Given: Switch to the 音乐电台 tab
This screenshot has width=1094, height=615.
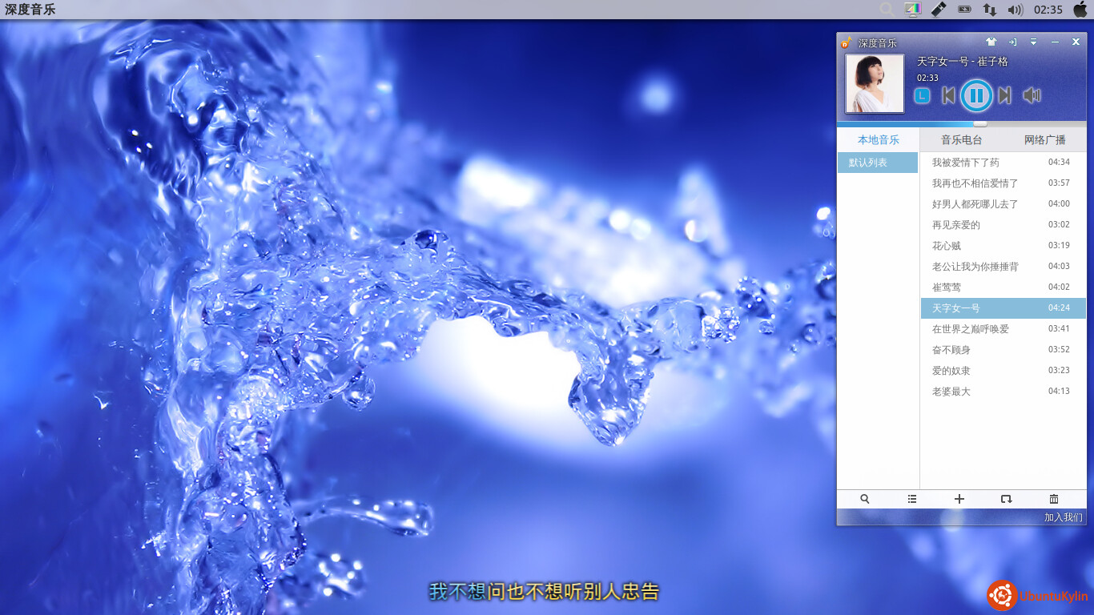Looking at the screenshot, I should click(961, 140).
